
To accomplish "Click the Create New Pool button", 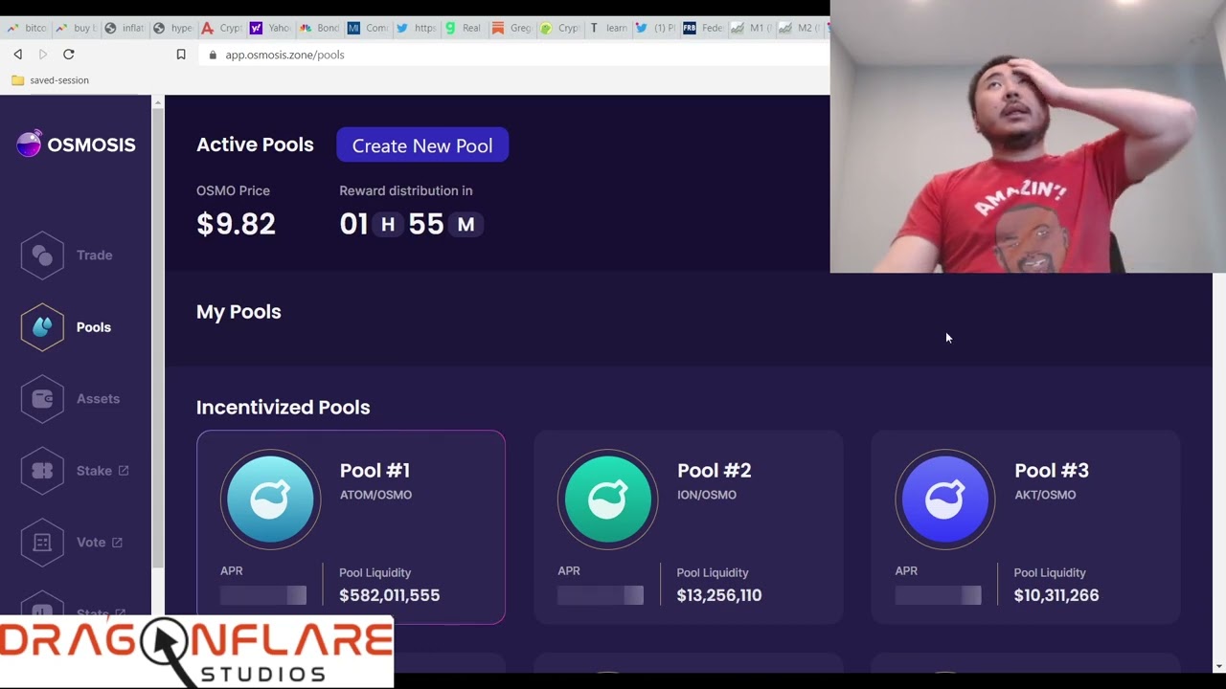I will click(422, 145).
